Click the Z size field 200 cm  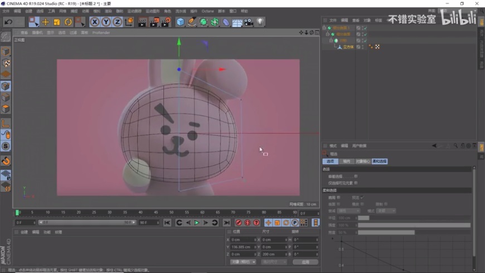(x=274, y=254)
